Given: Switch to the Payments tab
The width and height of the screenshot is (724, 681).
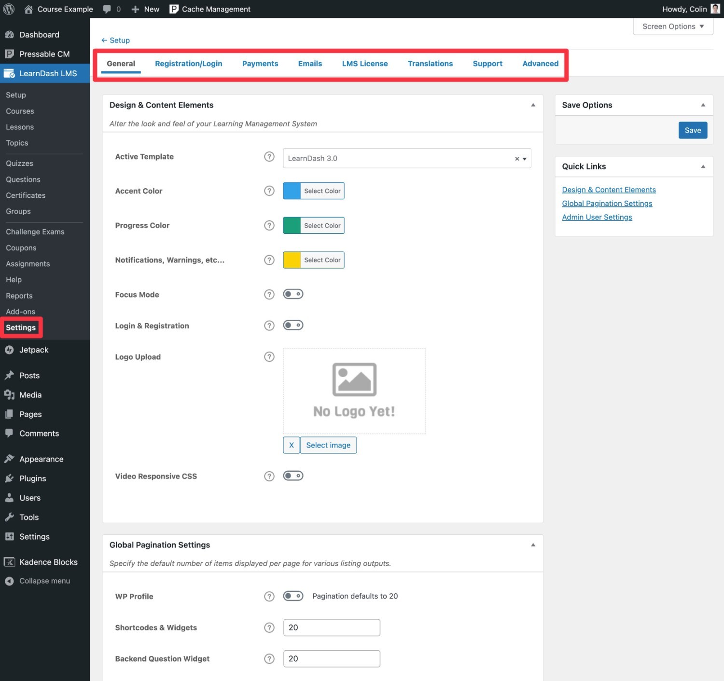Looking at the screenshot, I should coord(260,64).
